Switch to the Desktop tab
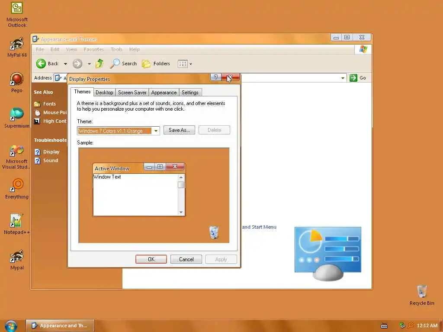The width and height of the screenshot is (443, 332). (104, 93)
